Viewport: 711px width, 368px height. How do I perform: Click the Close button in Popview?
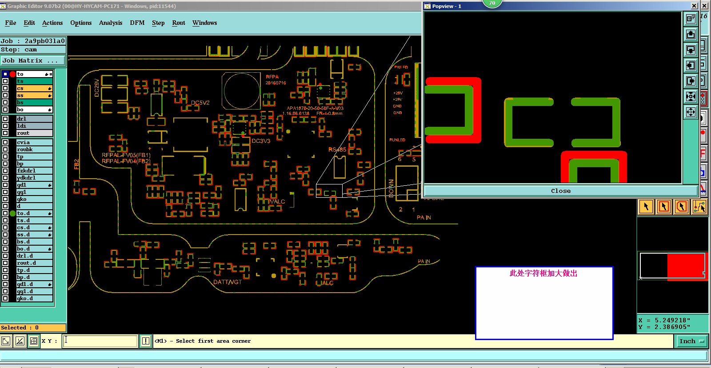pyautogui.click(x=561, y=191)
